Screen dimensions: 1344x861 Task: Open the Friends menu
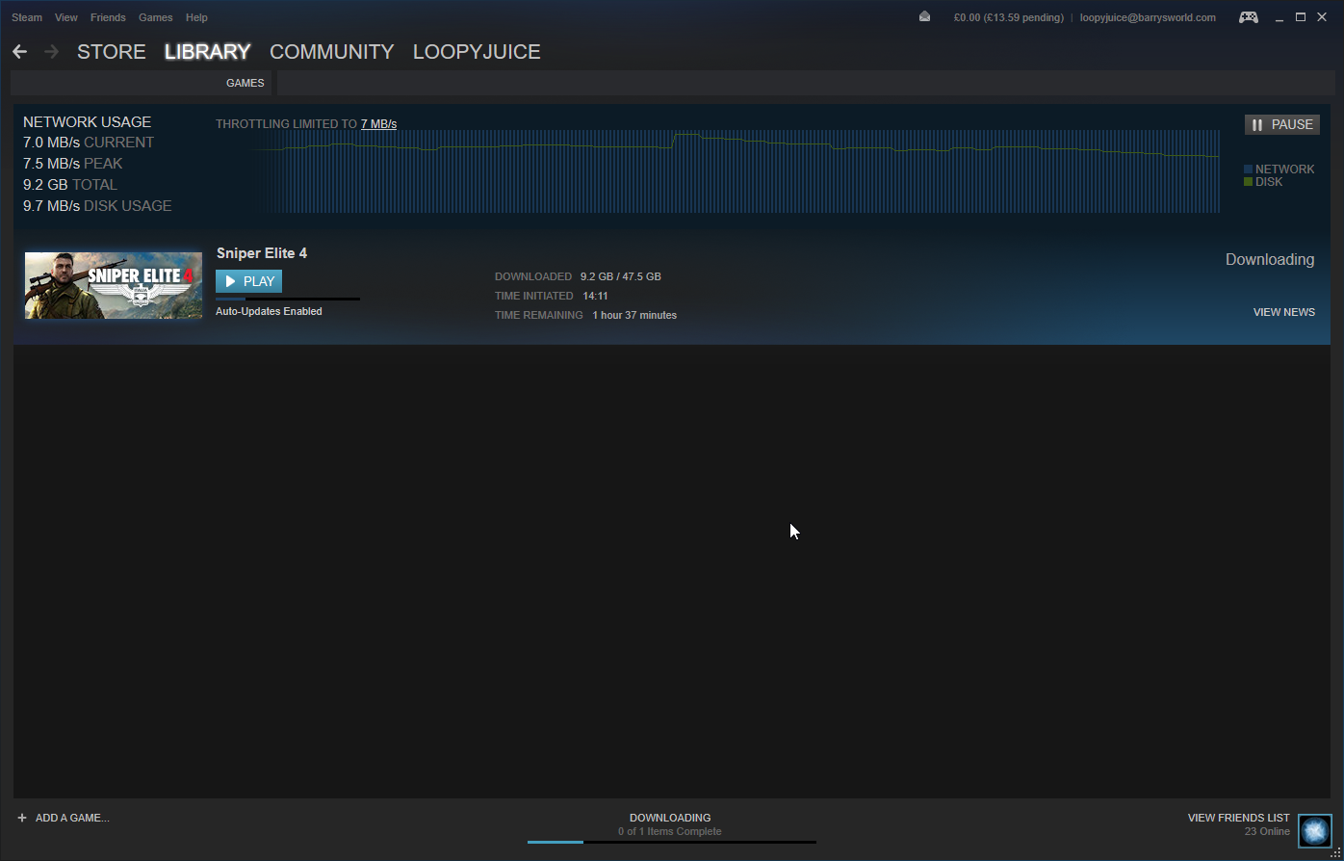point(108,17)
